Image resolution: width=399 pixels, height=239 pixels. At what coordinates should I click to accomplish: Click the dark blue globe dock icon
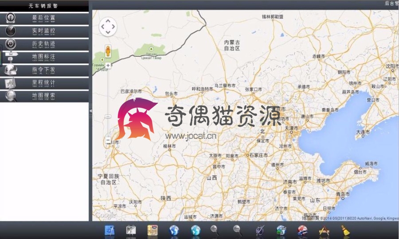coord(174,231)
